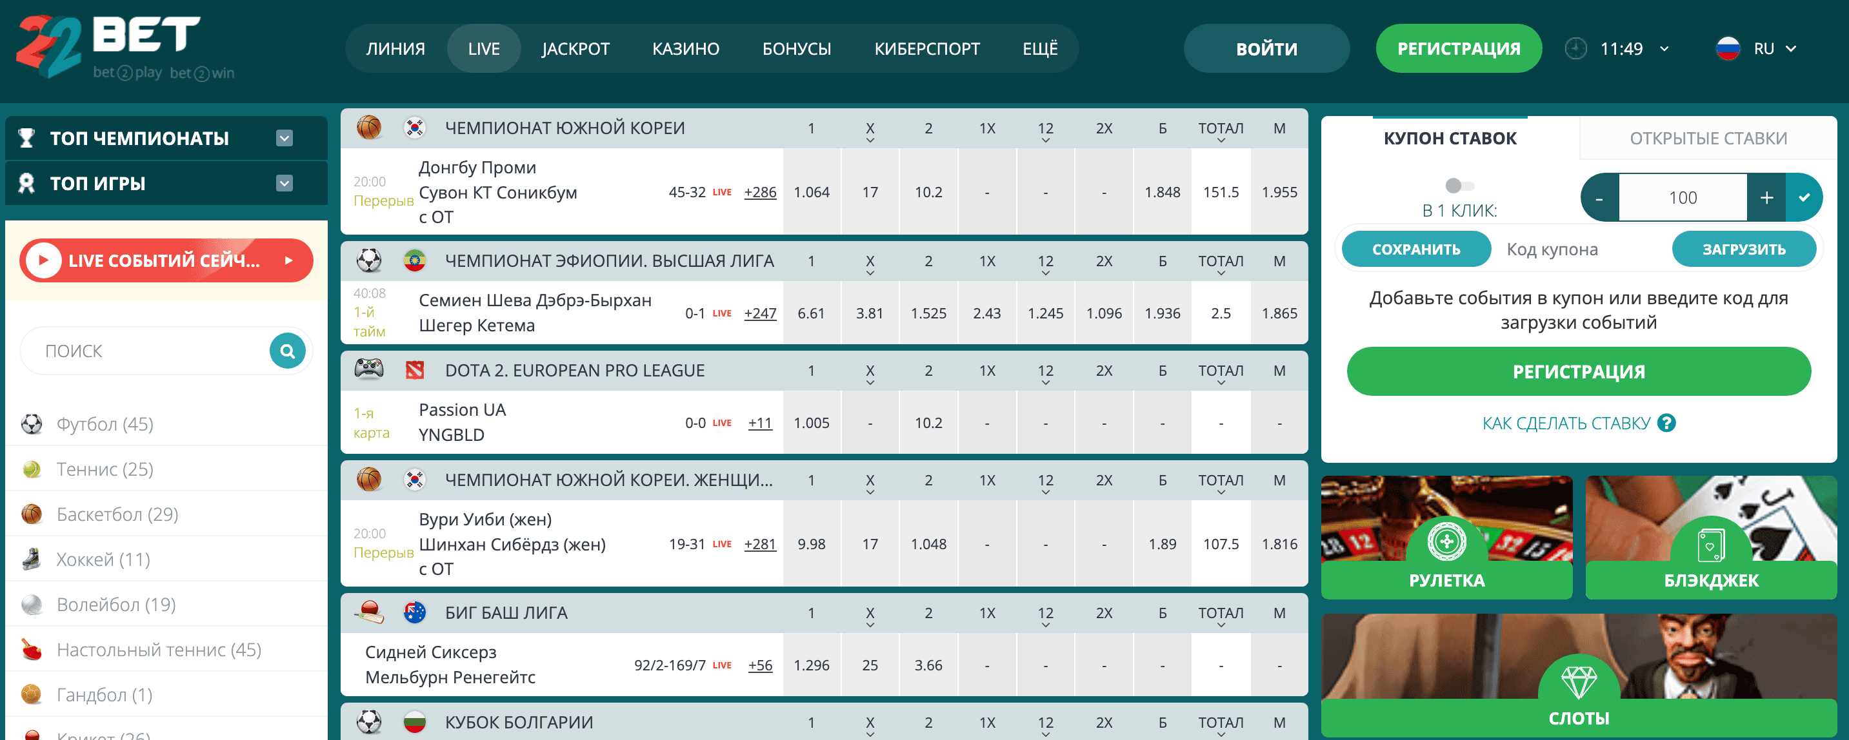Increase the stake with plus button
This screenshot has height=740, width=1849.
(x=1766, y=197)
